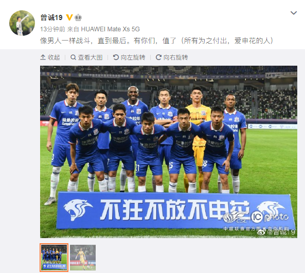Select the 查看大图 text option
Screen dimensions: 305x273
pyautogui.click(x=90, y=57)
